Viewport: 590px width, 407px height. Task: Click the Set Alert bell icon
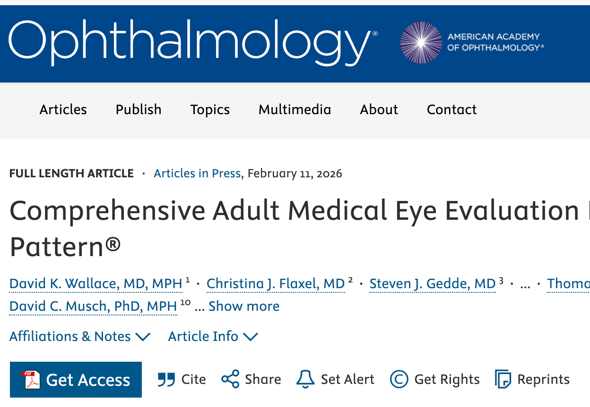point(305,380)
